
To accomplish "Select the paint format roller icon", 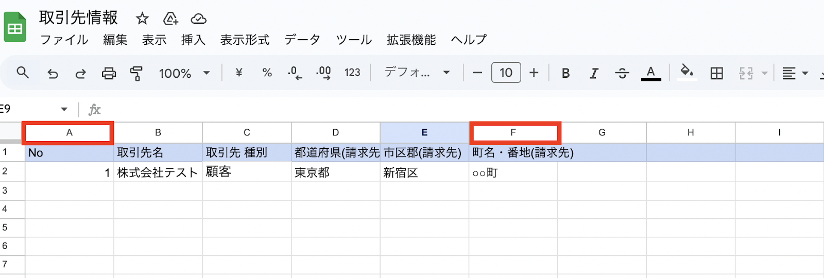I will pos(136,73).
